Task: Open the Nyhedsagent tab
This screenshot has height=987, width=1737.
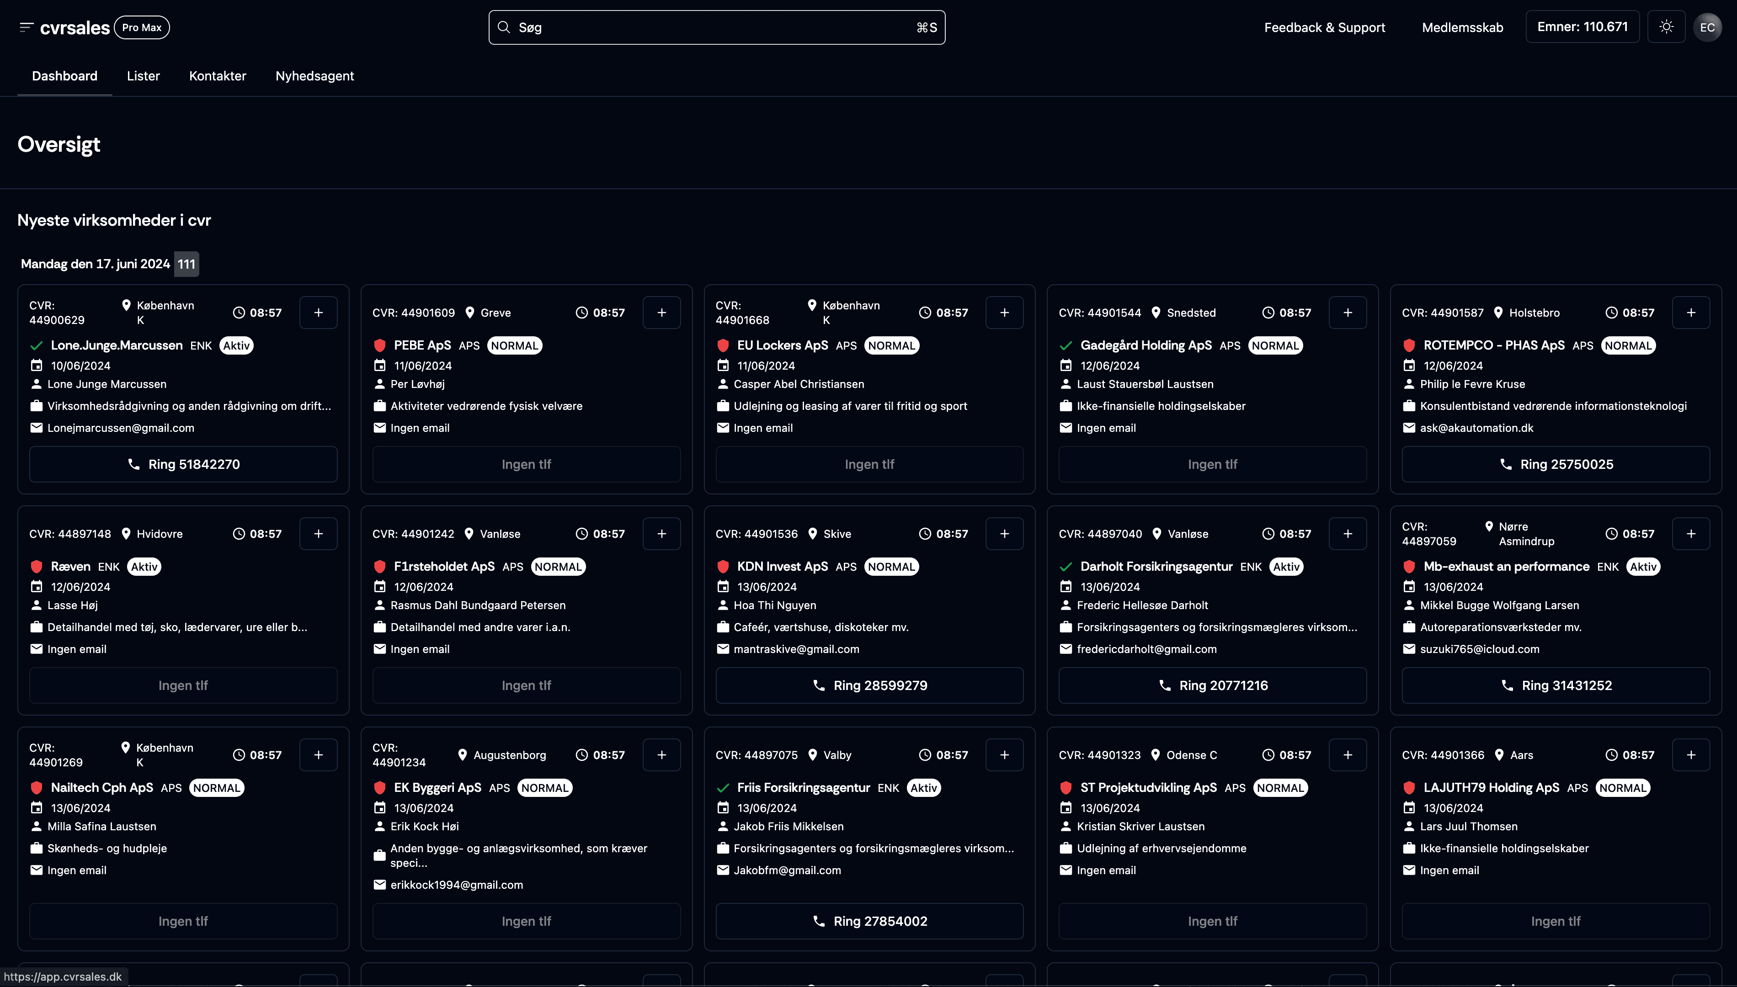Action: (x=314, y=76)
